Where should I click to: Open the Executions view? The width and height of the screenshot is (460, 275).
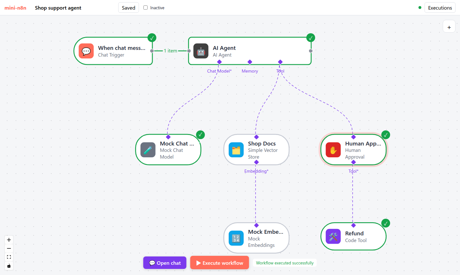440,8
